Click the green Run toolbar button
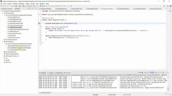Viewport: 172px width, 96px height. (16, 6)
